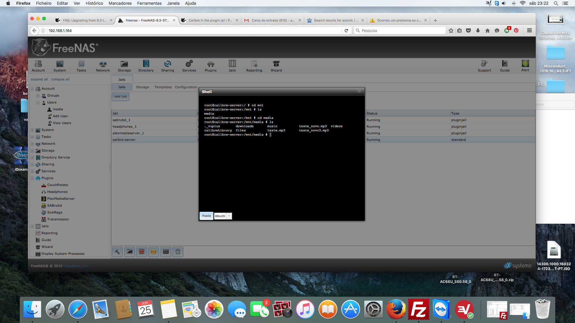The height and width of the screenshot is (323, 575).
Task: Expand the System node in the sidebar tree
Action: coord(32,130)
